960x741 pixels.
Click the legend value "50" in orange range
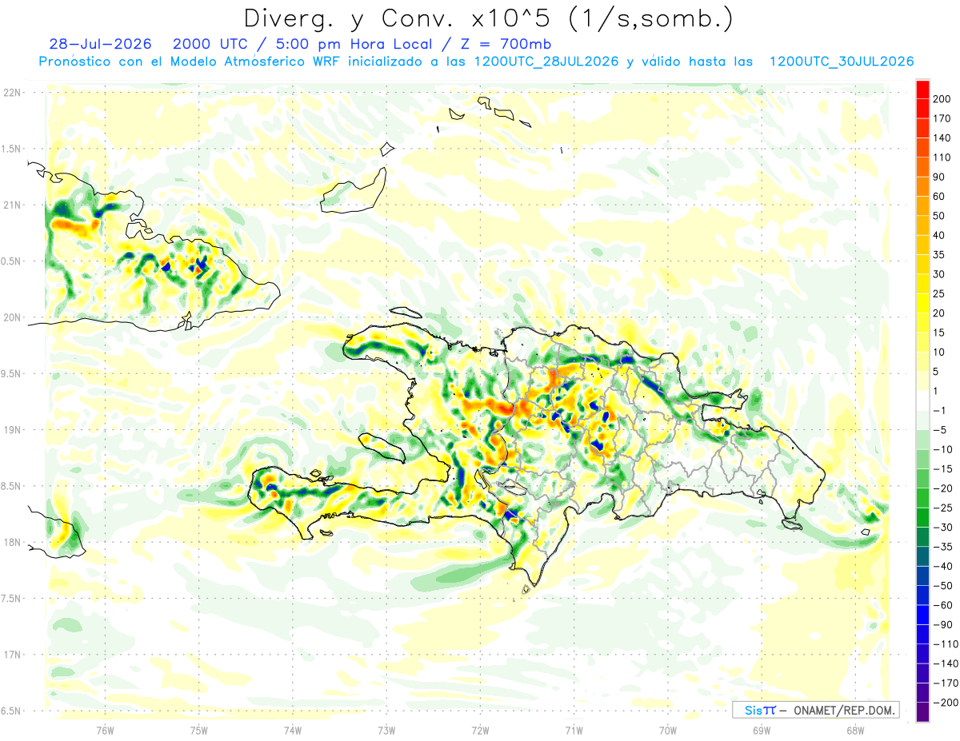[x=940, y=216]
